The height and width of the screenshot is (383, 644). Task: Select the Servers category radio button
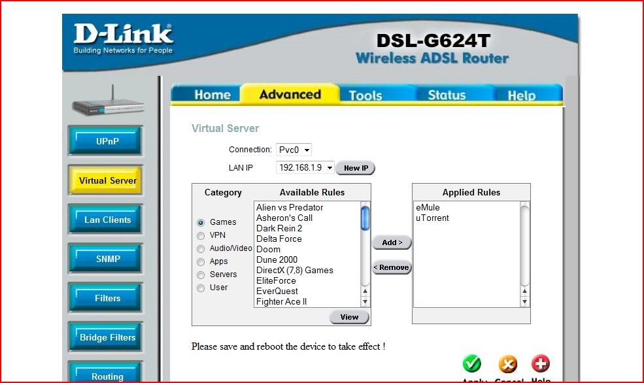point(201,275)
